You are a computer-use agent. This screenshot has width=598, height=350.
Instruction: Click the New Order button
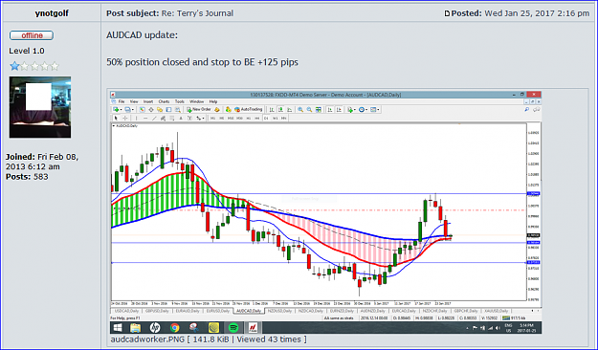pyautogui.click(x=198, y=109)
